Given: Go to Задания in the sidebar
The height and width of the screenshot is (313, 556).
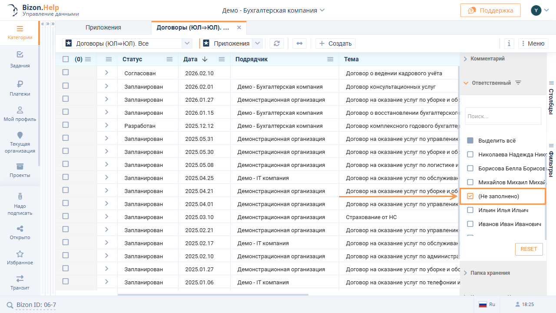Looking at the screenshot, I should pyautogui.click(x=20, y=60).
